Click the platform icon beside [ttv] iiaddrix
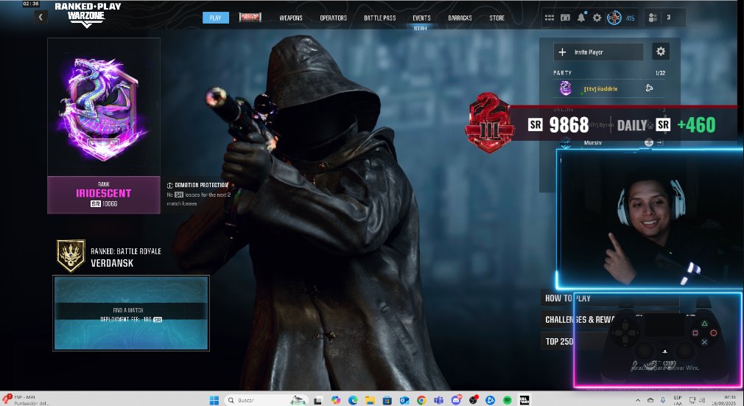This screenshot has height=406, width=744. coord(649,88)
